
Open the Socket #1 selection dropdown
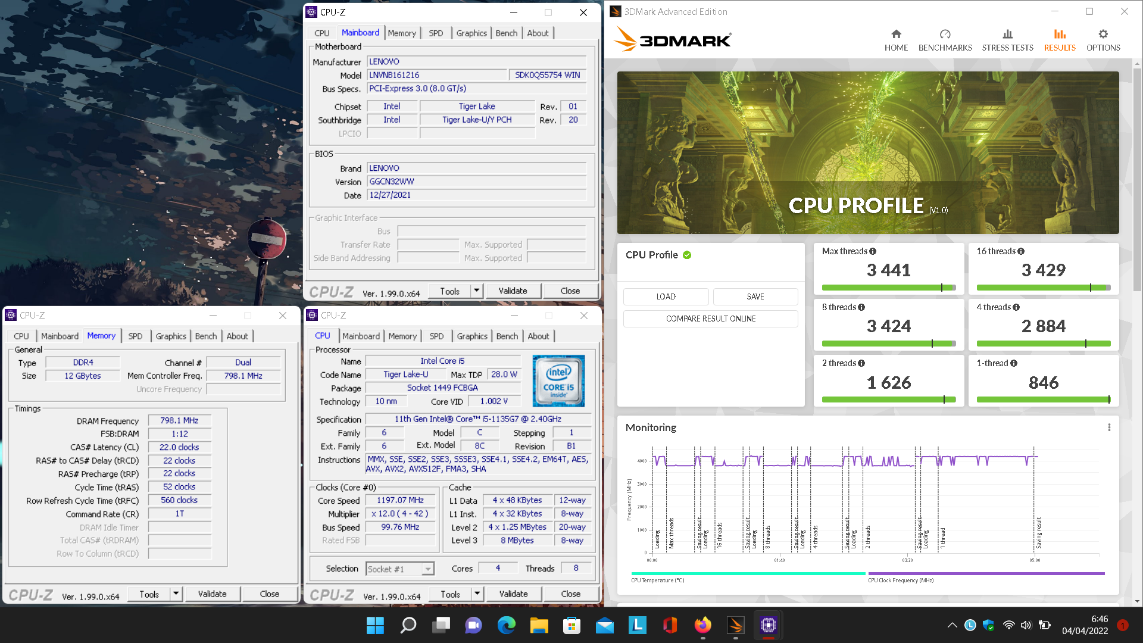point(400,569)
